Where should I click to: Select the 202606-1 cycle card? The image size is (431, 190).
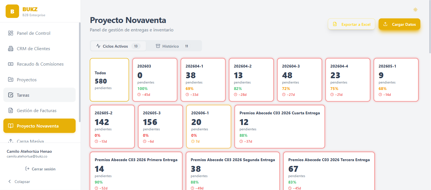pyautogui.click(x=209, y=127)
